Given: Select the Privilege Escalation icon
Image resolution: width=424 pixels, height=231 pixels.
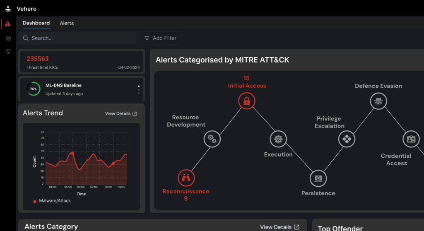Looking at the screenshot, I should (347, 139).
